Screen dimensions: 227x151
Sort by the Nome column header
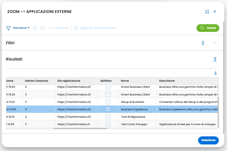coord(125,81)
